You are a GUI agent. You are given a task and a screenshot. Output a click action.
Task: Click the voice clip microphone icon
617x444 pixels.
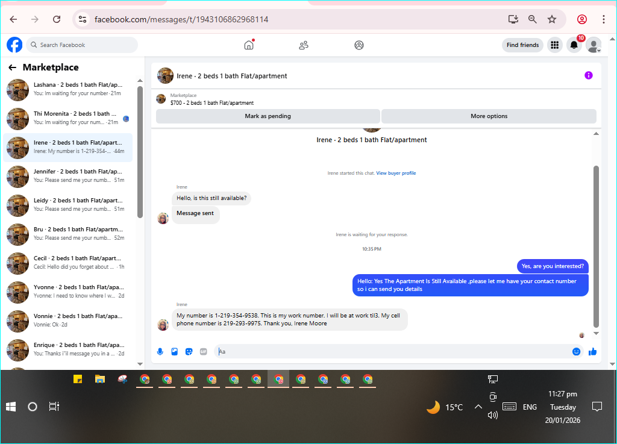[160, 352]
